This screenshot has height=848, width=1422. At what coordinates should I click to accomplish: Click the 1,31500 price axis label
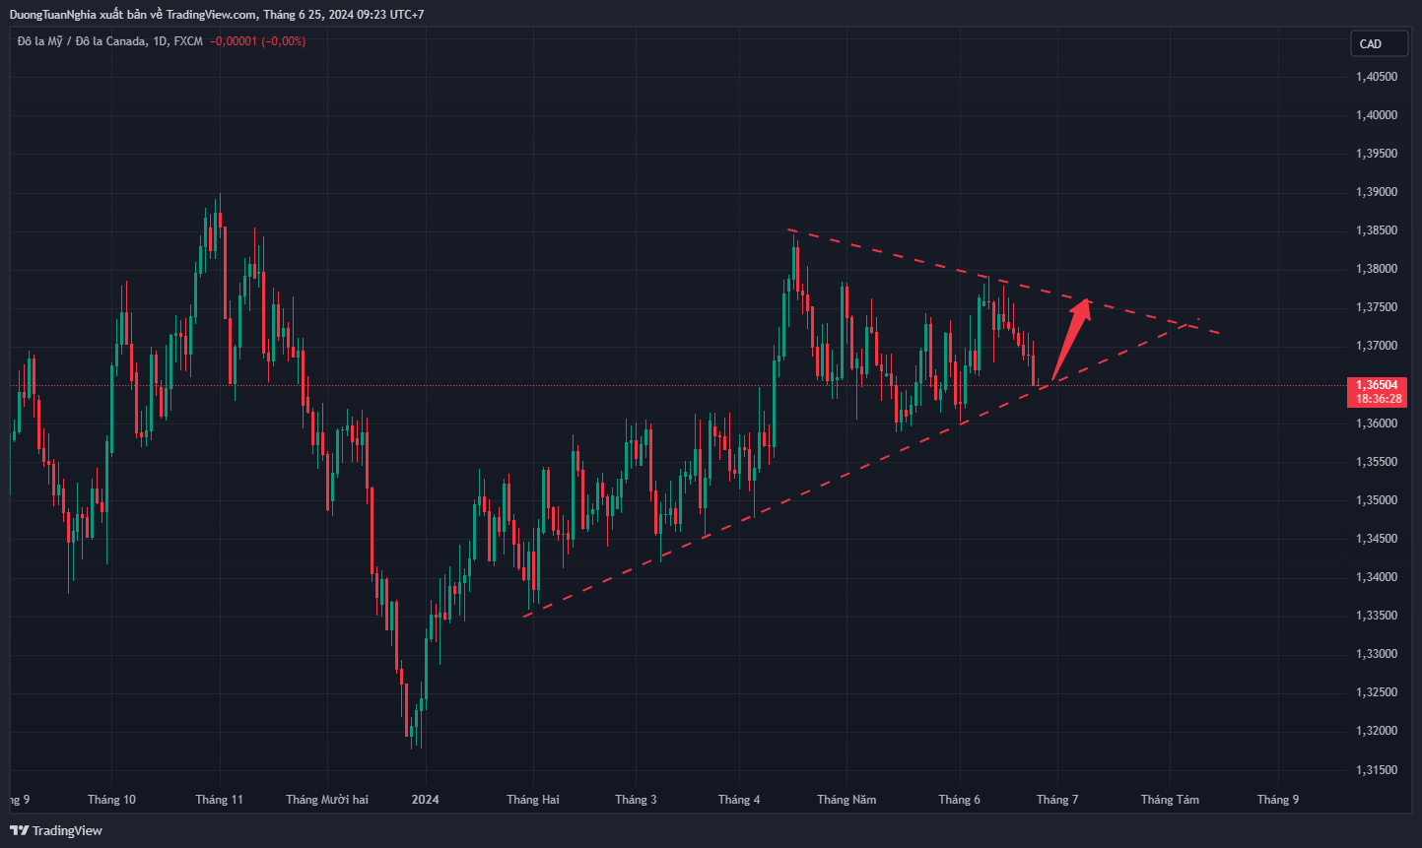click(x=1377, y=770)
